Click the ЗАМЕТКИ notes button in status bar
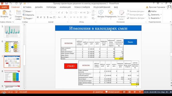 [x=98, y=92]
